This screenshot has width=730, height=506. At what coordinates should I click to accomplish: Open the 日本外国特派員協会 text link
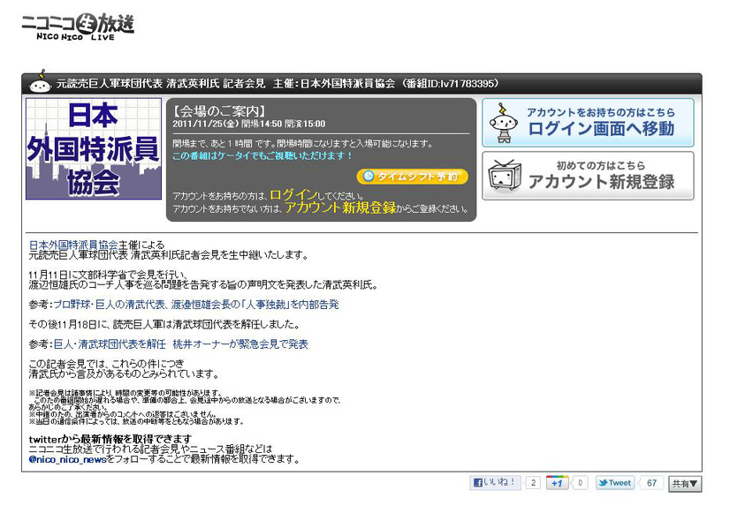coord(73,244)
